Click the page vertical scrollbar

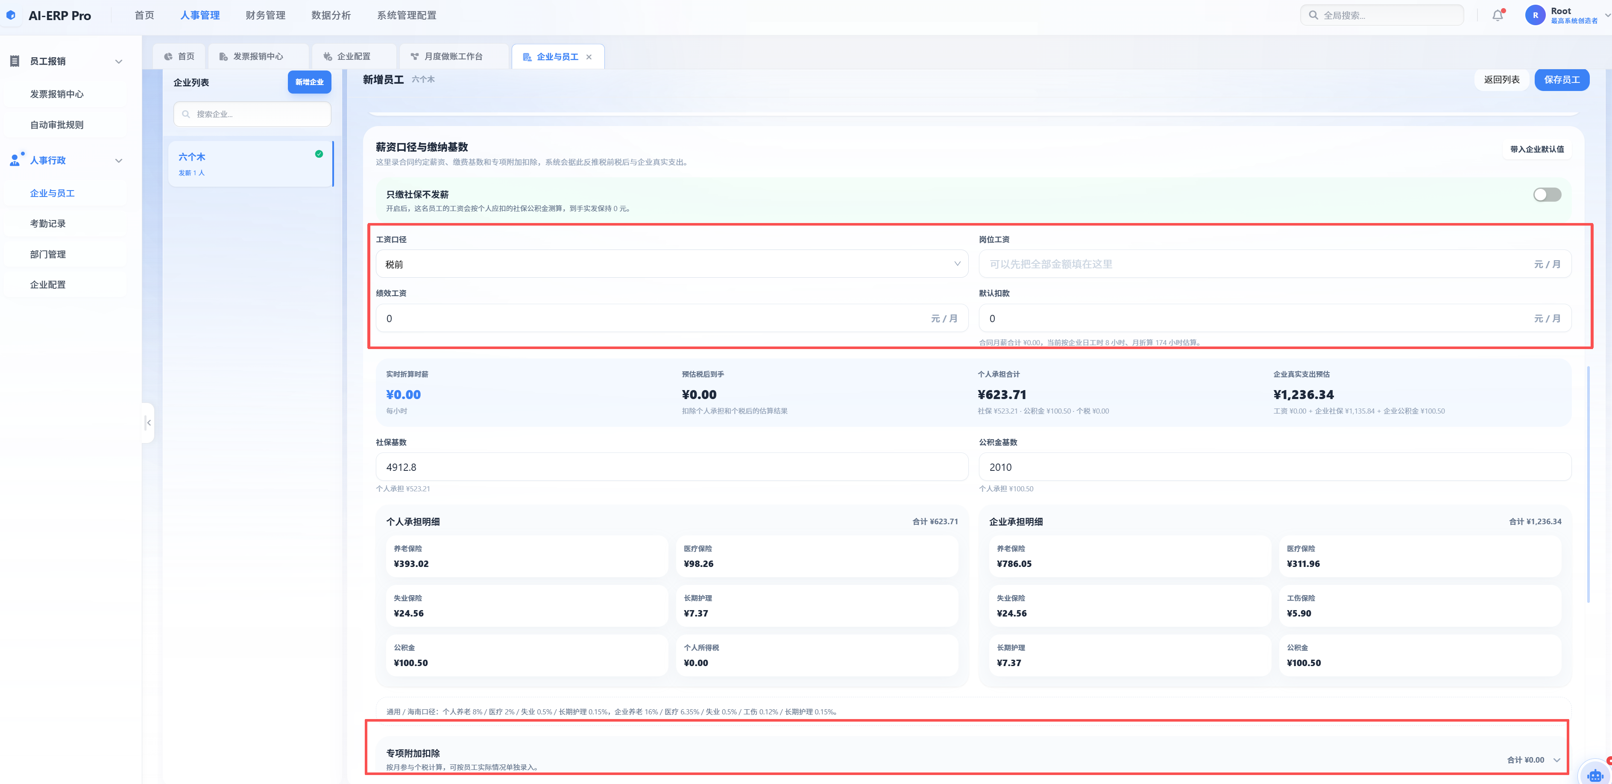pos(1588,484)
